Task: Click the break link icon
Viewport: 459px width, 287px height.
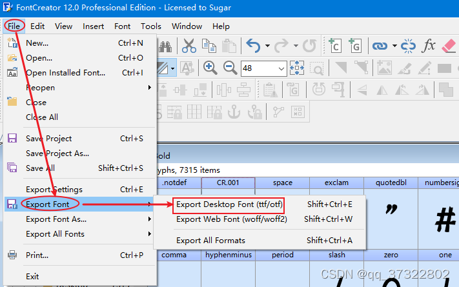Action: (408, 46)
